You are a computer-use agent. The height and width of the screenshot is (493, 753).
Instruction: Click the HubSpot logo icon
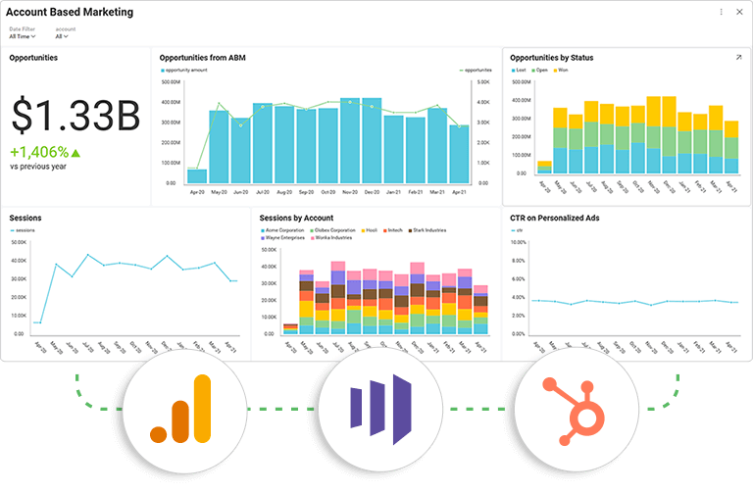coord(574,412)
